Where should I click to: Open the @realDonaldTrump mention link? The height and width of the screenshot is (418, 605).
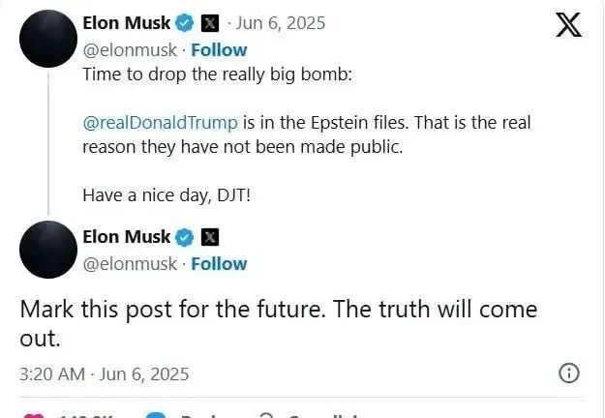[160, 123]
